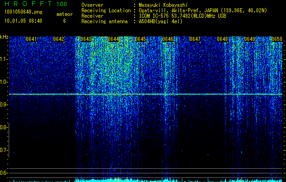Click the 0641 time marker

31,39
